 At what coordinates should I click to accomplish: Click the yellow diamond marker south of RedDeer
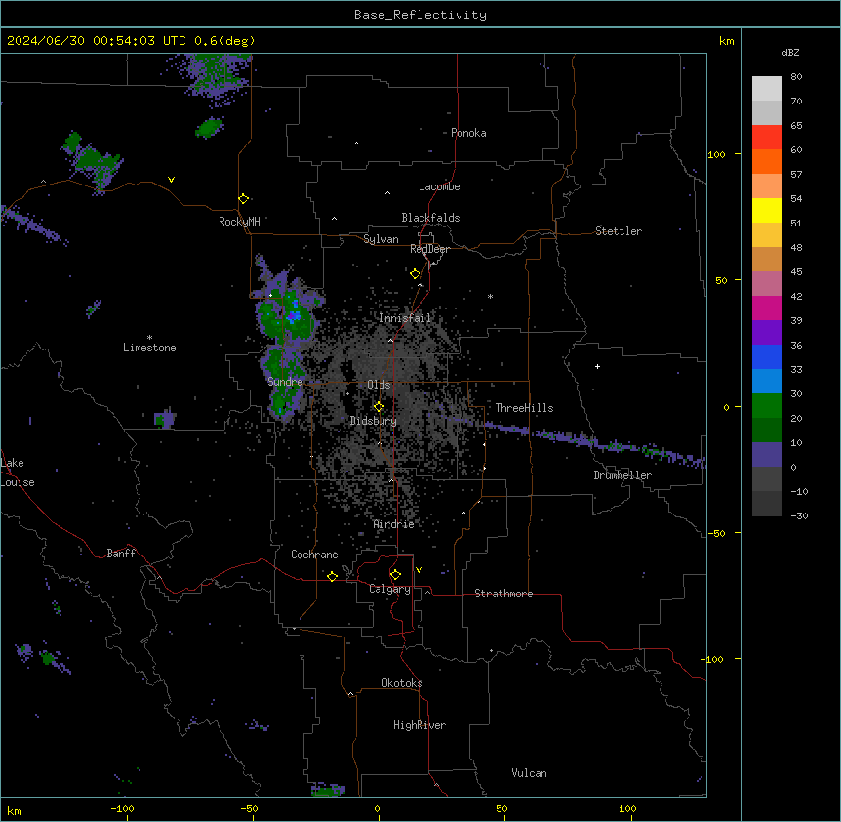(x=415, y=274)
